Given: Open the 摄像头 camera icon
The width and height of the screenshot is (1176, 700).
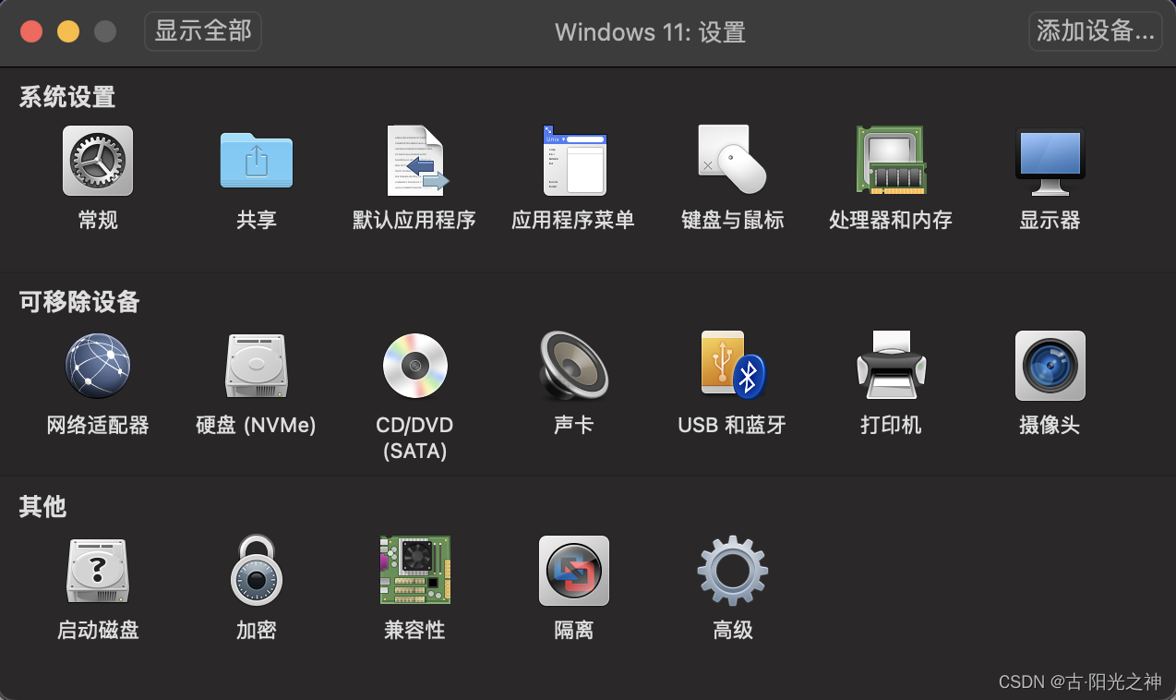Looking at the screenshot, I should point(1050,366).
